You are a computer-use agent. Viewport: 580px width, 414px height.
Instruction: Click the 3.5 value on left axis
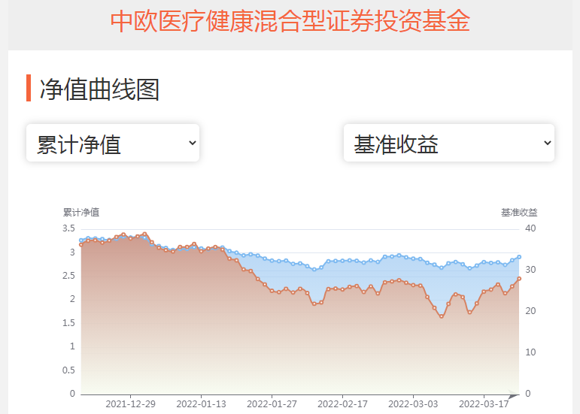click(68, 228)
